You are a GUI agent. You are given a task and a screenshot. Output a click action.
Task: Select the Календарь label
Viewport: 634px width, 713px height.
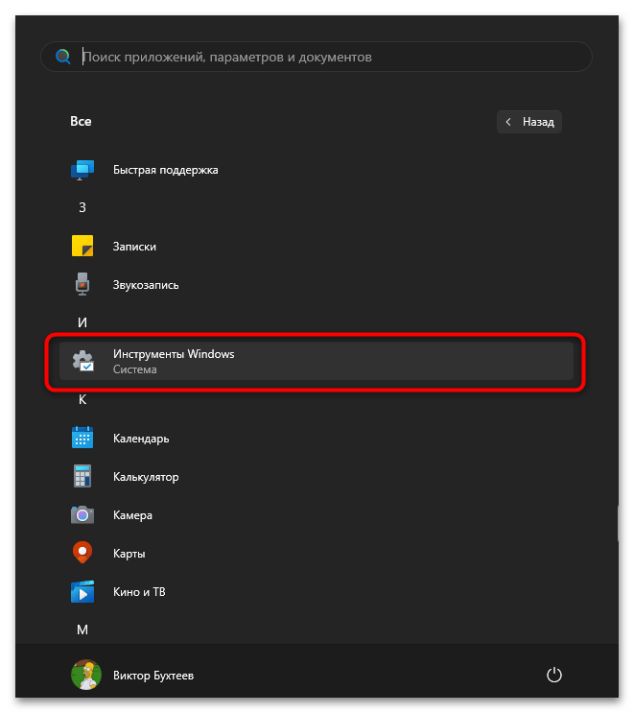pyautogui.click(x=141, y=439)
